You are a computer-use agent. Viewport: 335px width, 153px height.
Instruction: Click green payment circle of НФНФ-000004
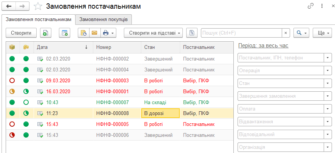(x=26, y=70)
